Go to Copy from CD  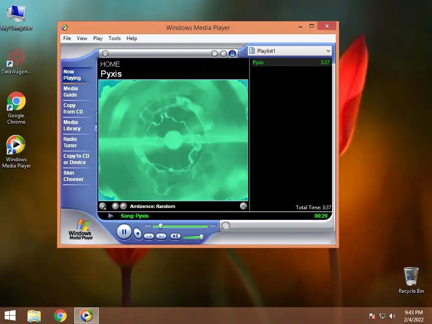click(x=73, y=108)
